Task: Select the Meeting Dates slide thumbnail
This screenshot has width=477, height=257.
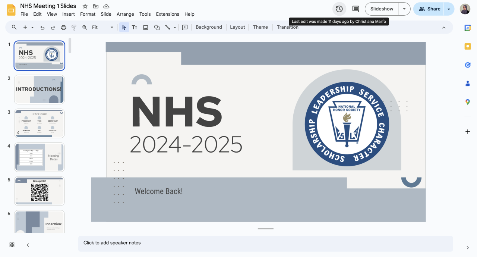Action: [x=40, y=157]
